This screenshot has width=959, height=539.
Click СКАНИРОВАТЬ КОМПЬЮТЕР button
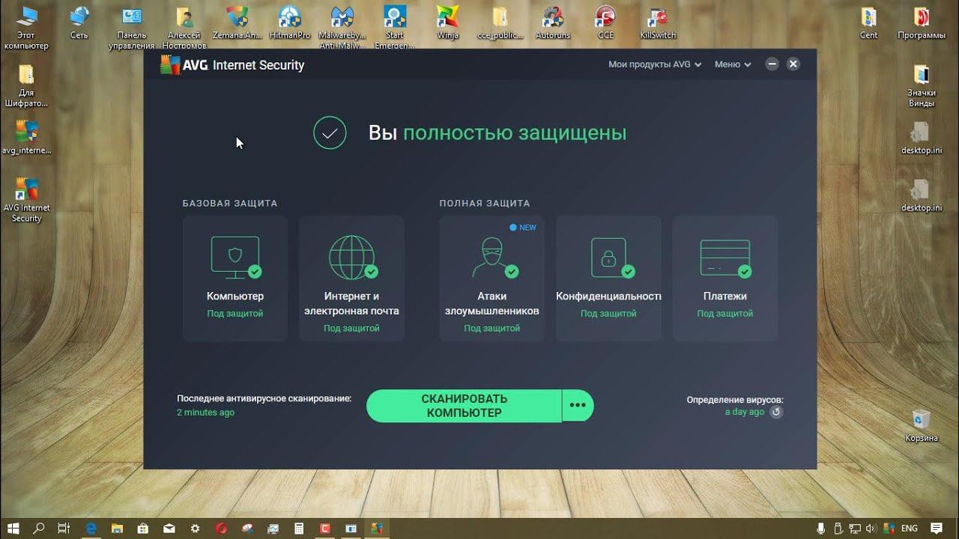[464, 406]
